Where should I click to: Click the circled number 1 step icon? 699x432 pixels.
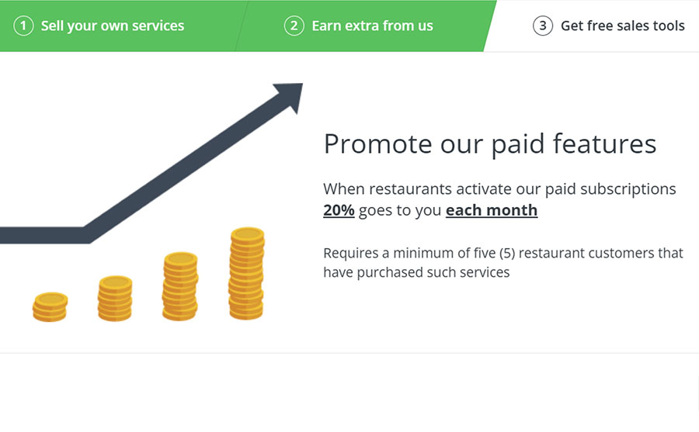[24, 26]
